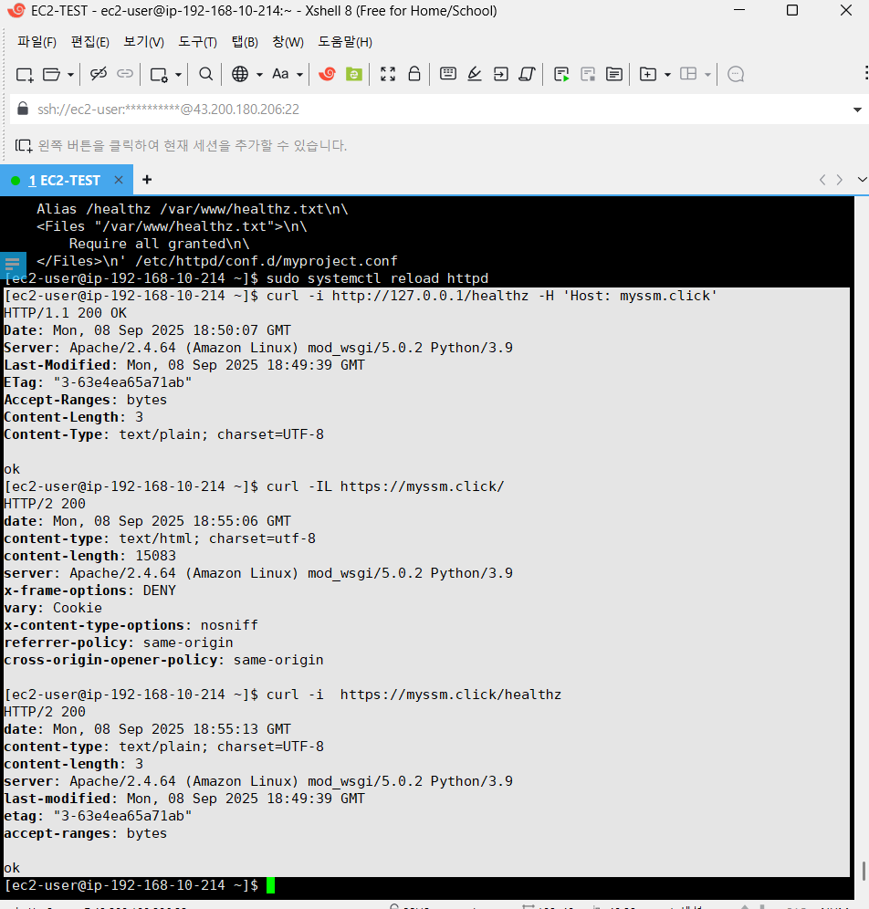Expand the address bar history dropdown
Image resolution: width=869 pixels, height=909 pixels.
[857, 110]
